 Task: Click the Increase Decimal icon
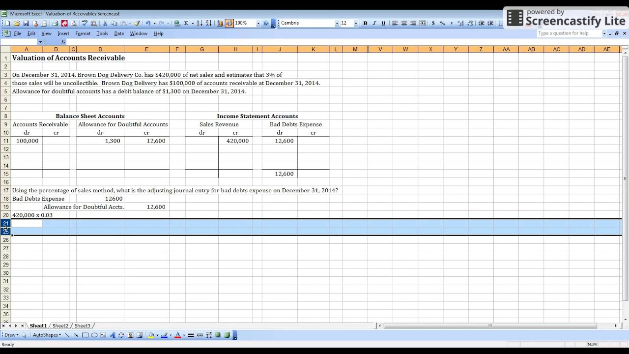coord(460,23)
